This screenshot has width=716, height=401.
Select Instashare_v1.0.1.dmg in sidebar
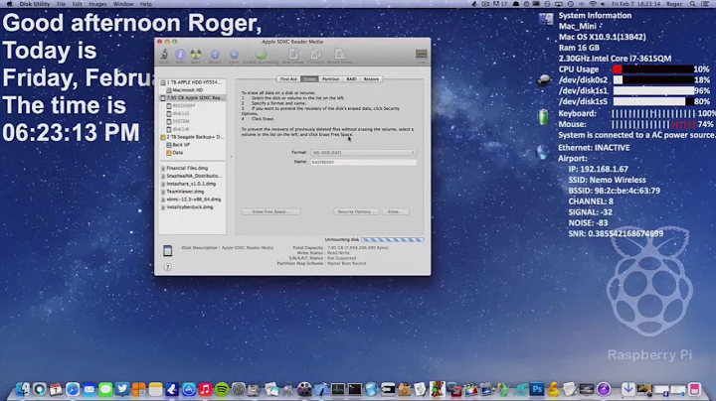pos(192,184)
